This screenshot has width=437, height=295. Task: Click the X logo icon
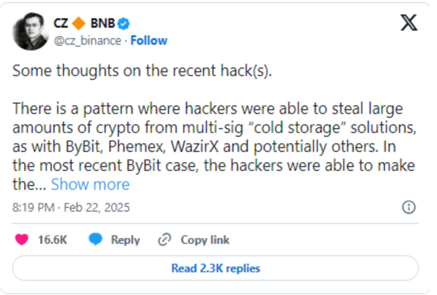click(408, 23)
